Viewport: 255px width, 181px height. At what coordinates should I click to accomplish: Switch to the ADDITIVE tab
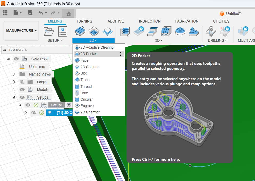116,21
